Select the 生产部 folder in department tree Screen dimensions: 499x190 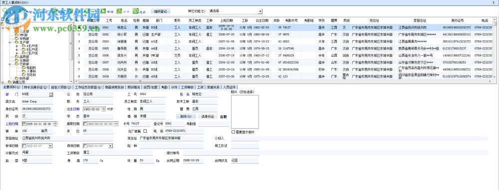coord(21,42)
